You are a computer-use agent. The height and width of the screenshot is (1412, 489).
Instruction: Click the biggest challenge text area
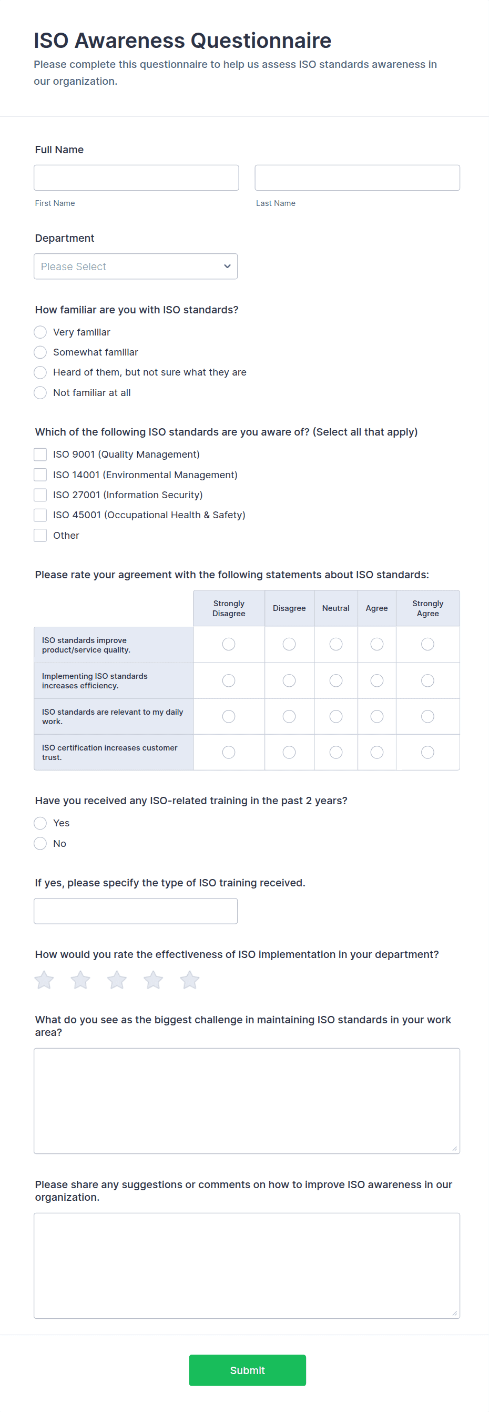click(x=247, y=1101)
